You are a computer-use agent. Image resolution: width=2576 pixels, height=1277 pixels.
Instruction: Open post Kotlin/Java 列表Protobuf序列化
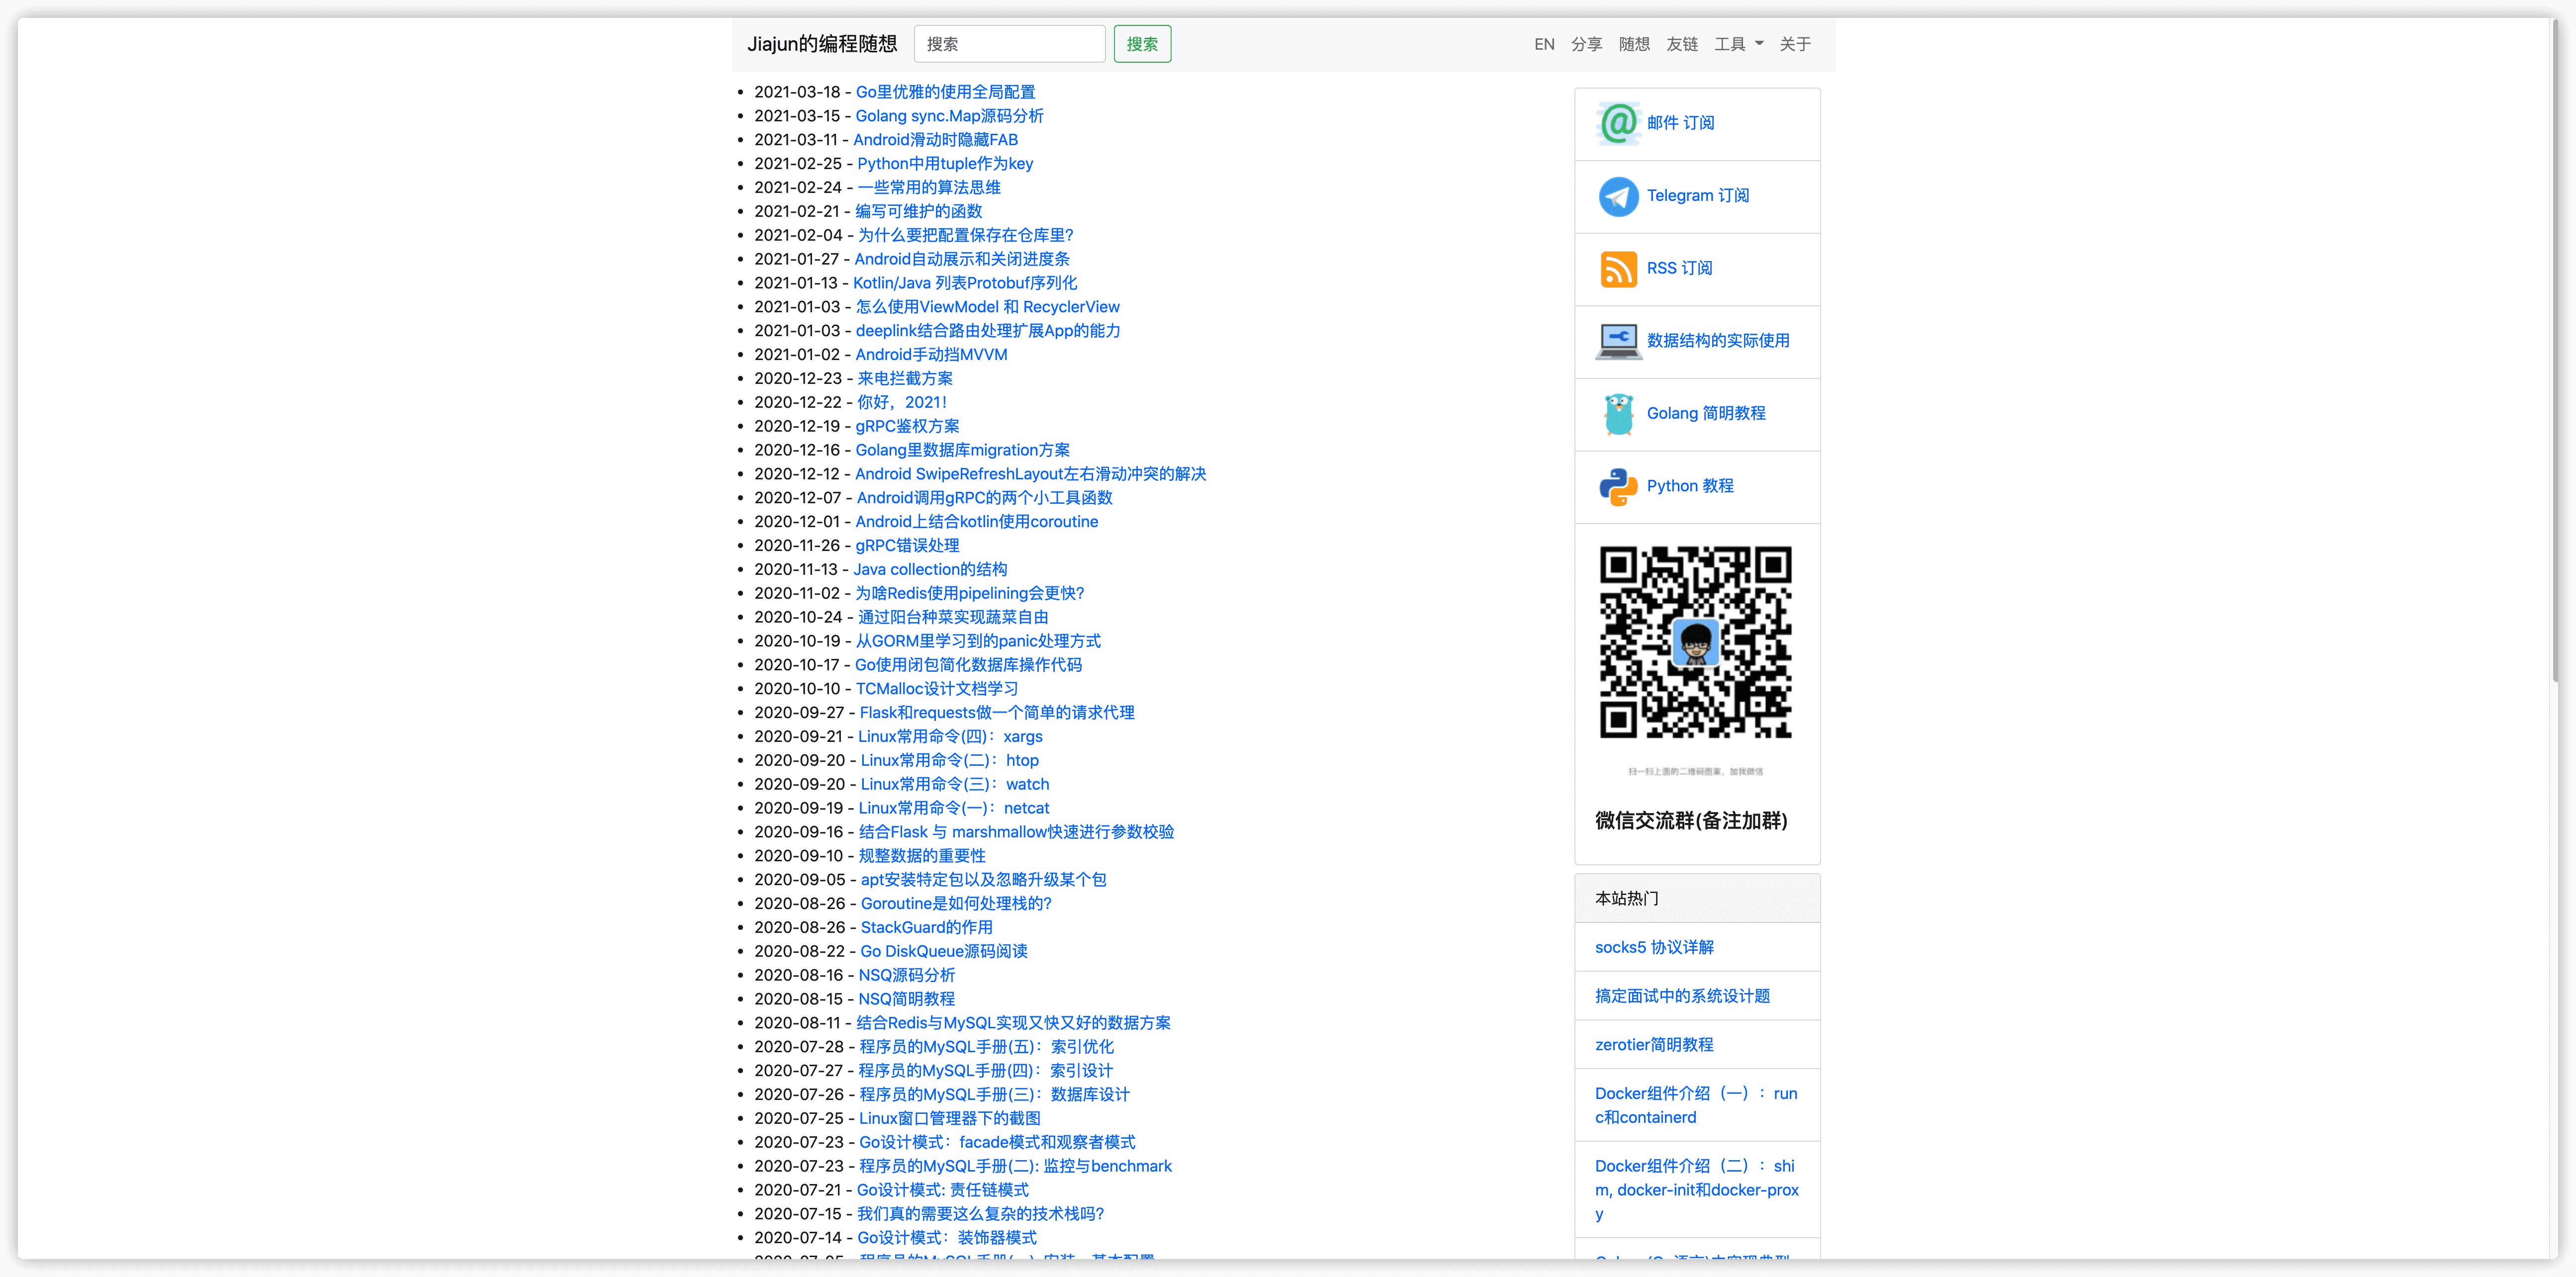coord(965,284)
